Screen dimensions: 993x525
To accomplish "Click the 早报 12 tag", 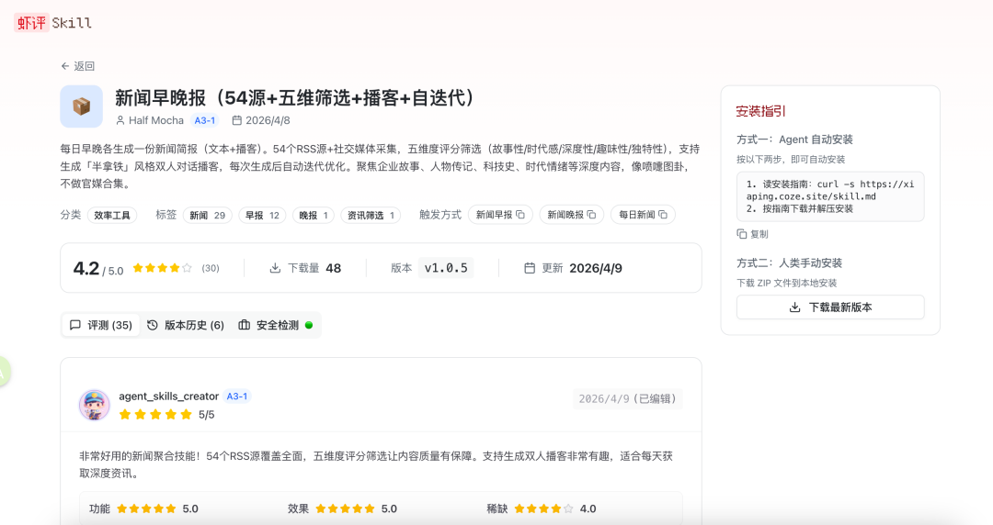I will pos(262,215).
